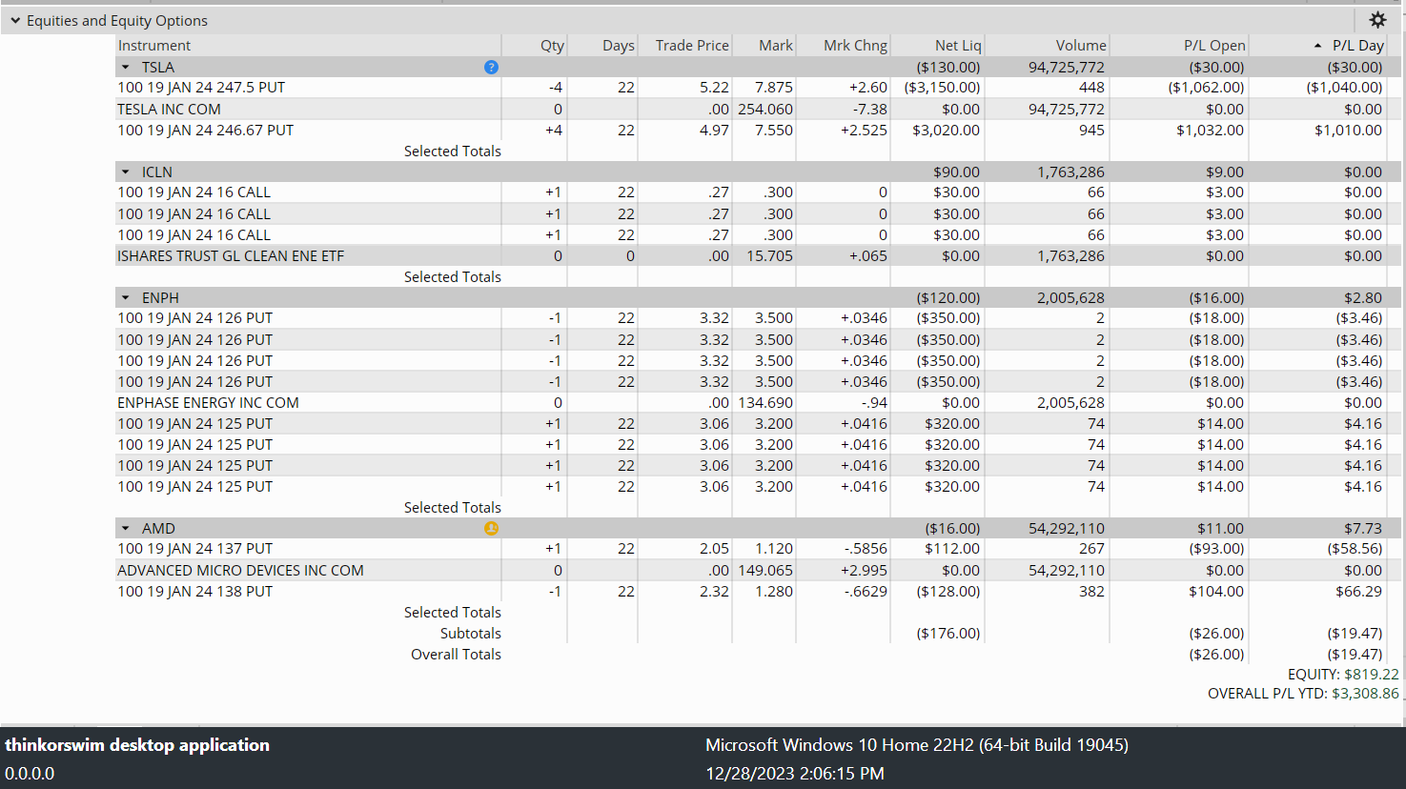Click the Subtotals row label
Viewport: 1406px width, 789px height.
[470, 633]
